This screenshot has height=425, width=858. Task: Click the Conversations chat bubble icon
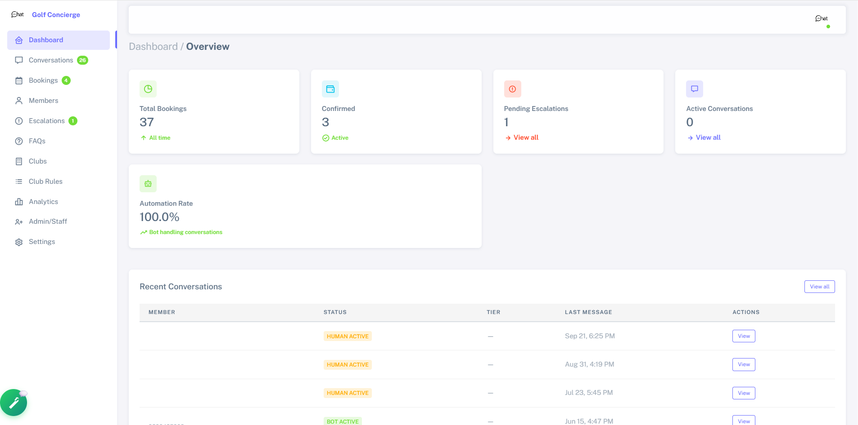[x=19, y=60]
